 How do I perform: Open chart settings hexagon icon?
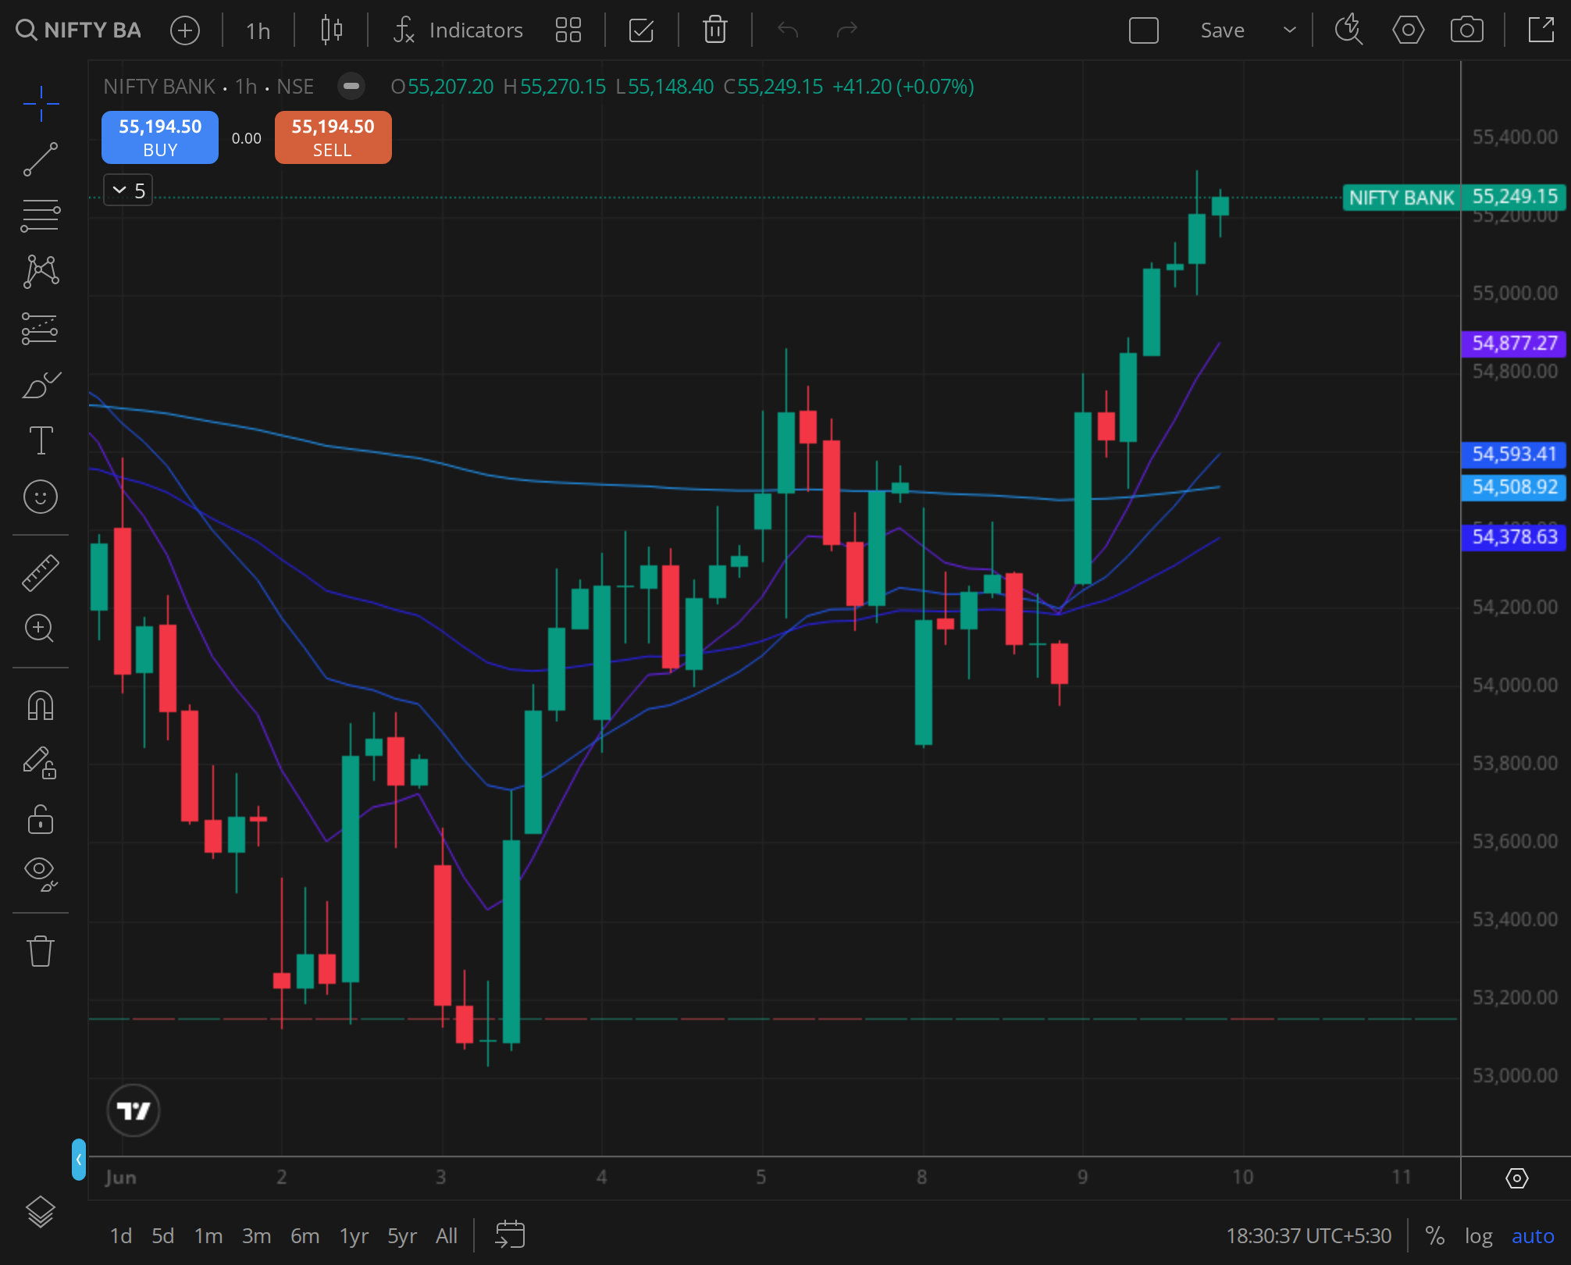coord(1409,30)
